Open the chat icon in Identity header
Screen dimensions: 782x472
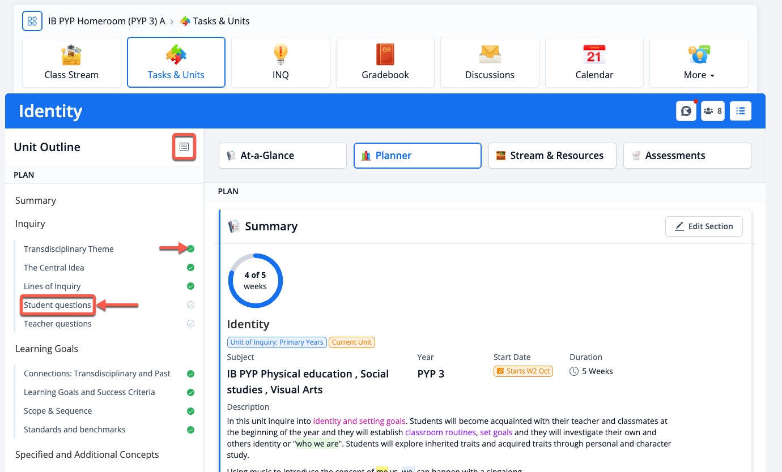pyautogui.click(x=686, y=111)
